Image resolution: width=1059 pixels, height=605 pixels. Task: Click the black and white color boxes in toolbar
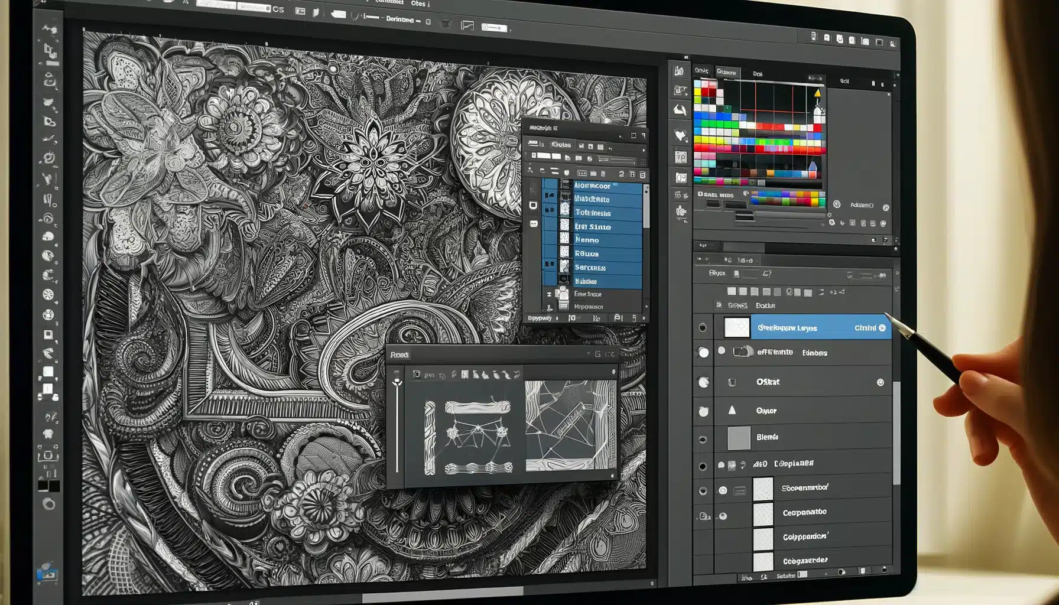(48, 486)
